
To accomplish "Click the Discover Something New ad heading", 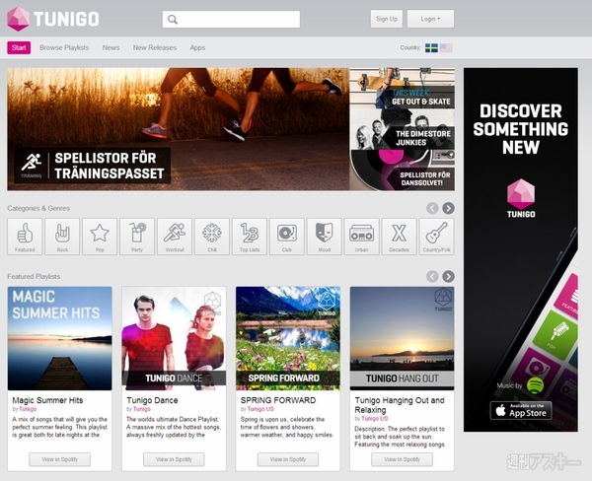I will pos(521,129).
